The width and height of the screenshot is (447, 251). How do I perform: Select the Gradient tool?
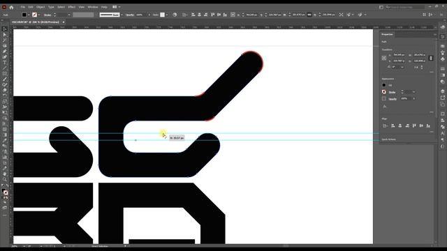pos(5,135)
